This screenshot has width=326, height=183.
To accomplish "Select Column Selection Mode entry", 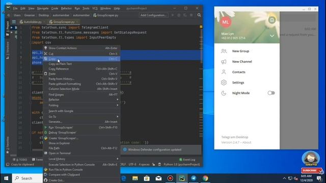I will tap(81, 89).
